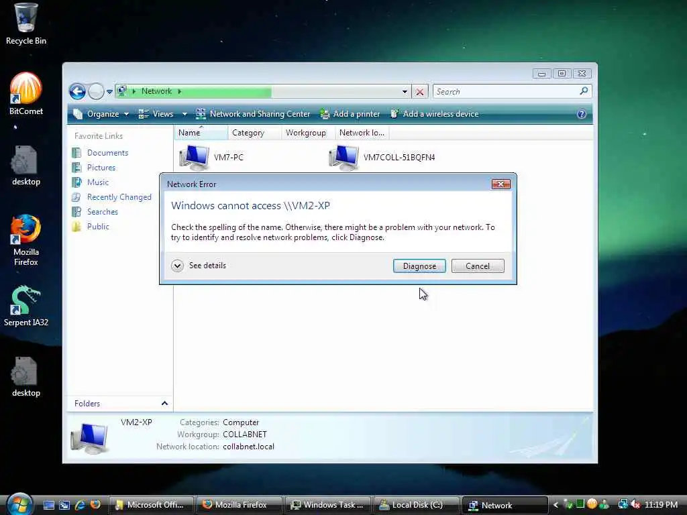
Task: Click the collabnet.local network location value
Action: point(248,447)
